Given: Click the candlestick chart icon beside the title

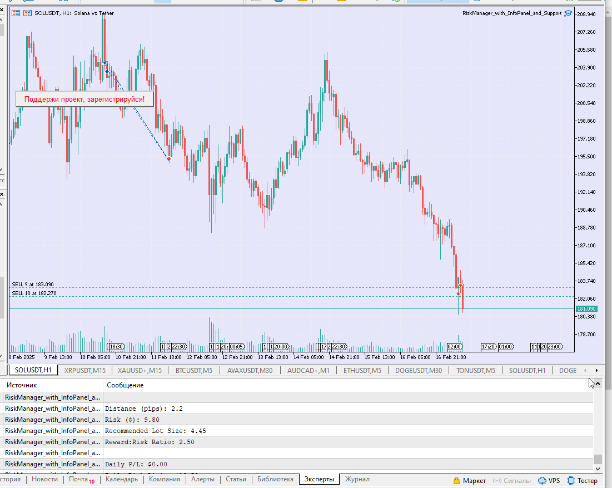Looking at the screenshot, I should pyautogui.click(x=26, y=13).
